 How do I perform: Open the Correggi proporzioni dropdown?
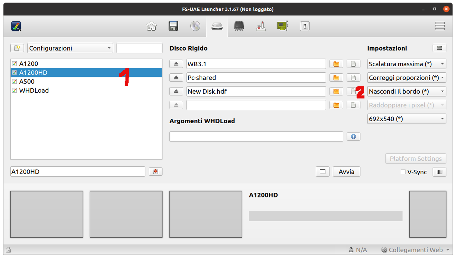(x=407, y=78)
